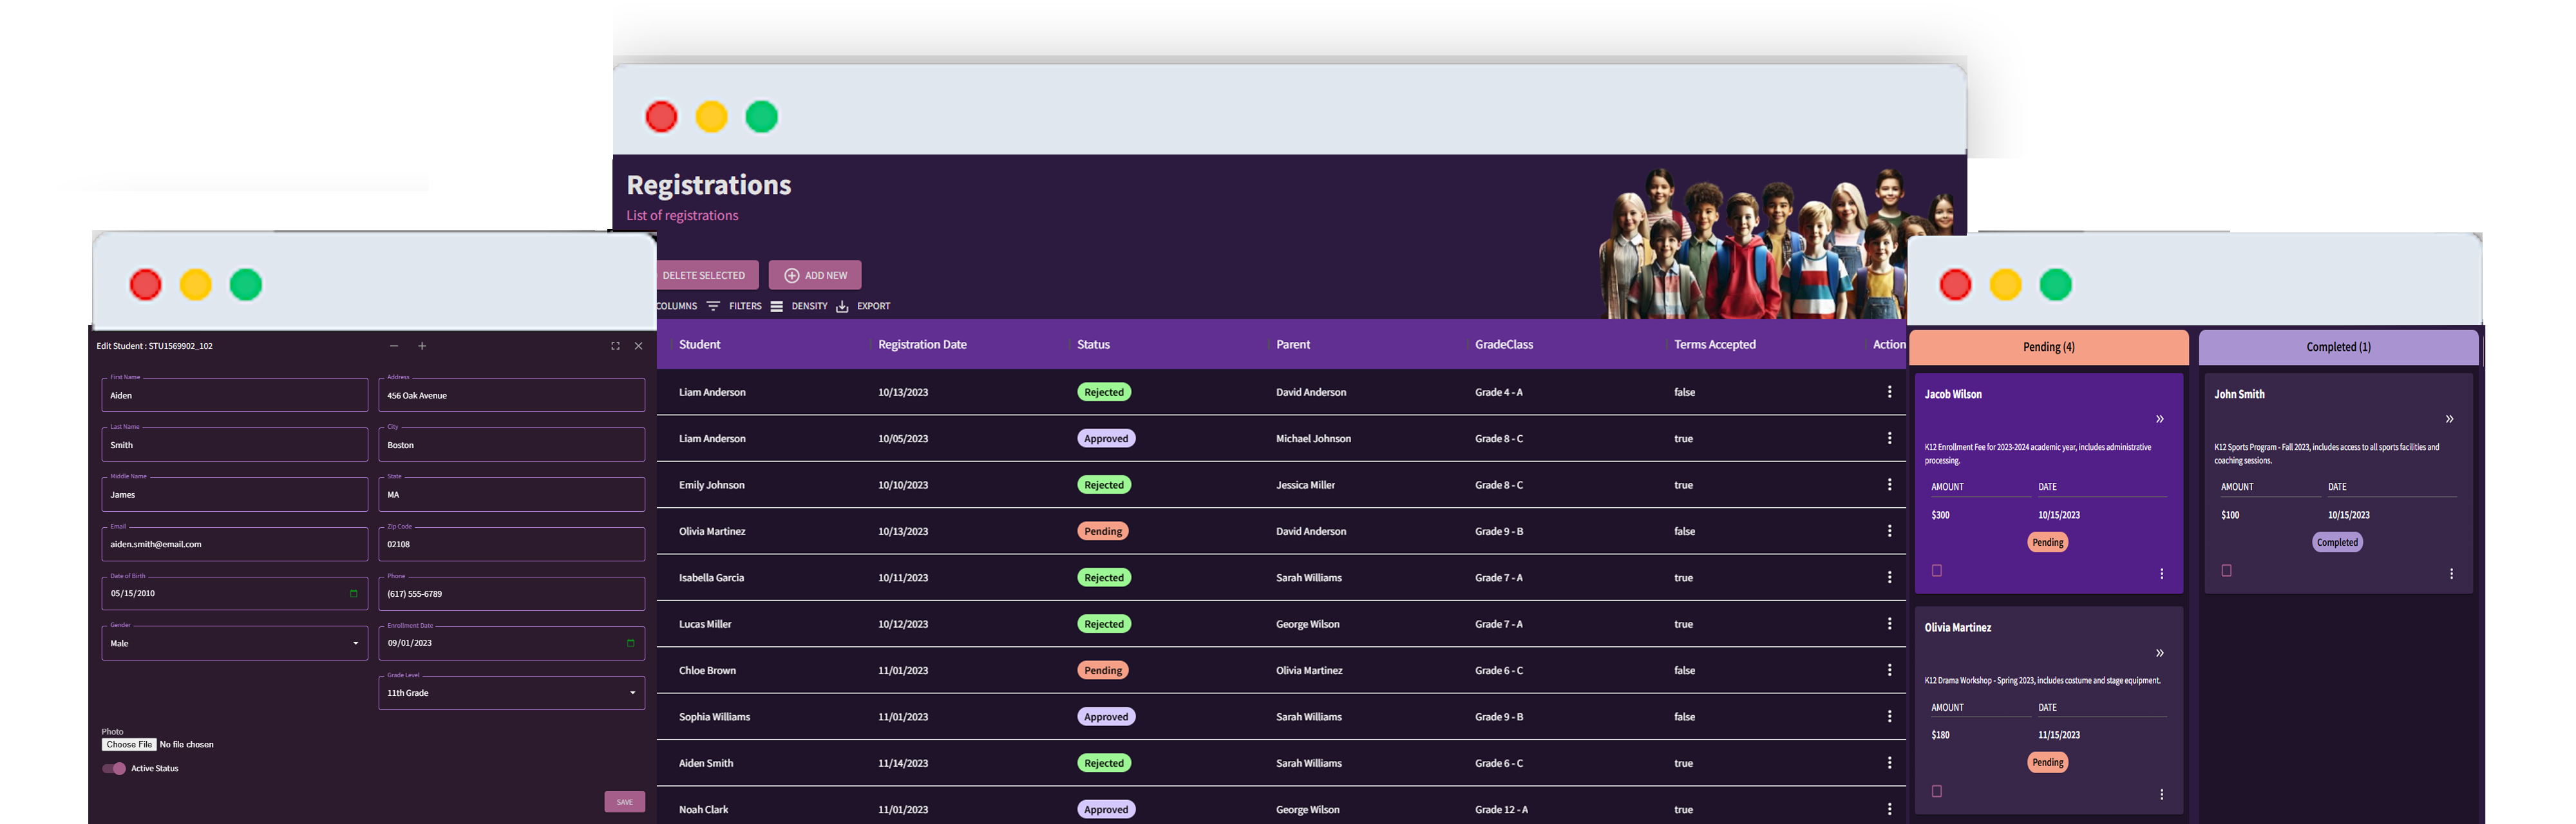Toggle the Active Status switch
2576x824 pixels.
pos(114,769)
